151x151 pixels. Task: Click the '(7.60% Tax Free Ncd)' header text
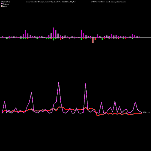(x=101, y=2)
